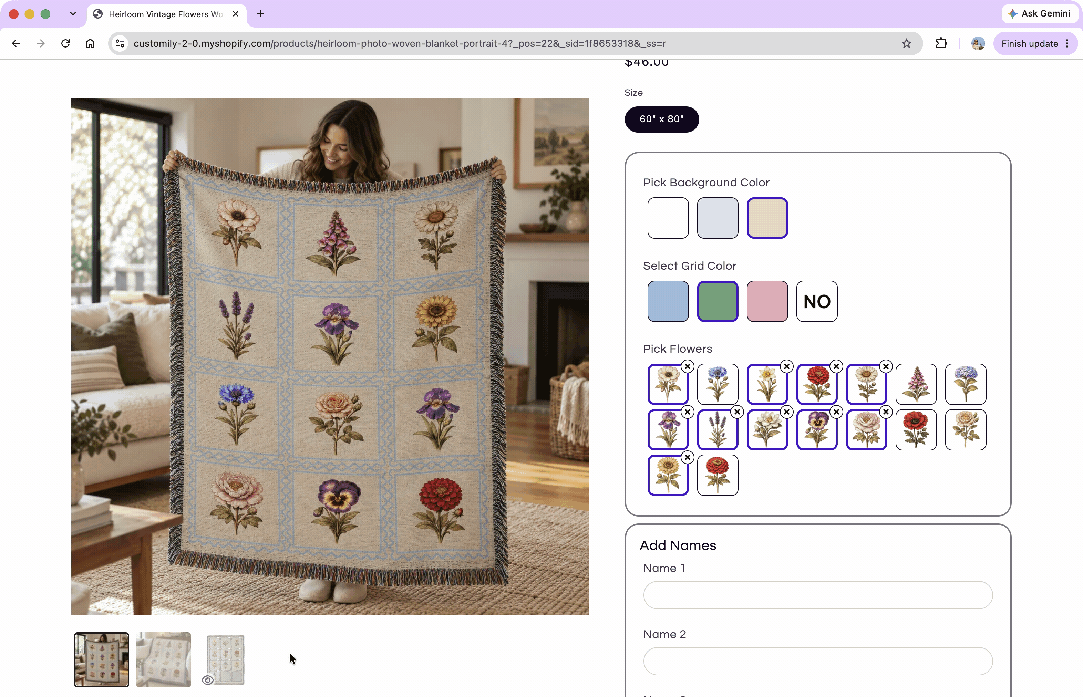
Task: Open a new browser tab
Action: click(x=260, y=14)
